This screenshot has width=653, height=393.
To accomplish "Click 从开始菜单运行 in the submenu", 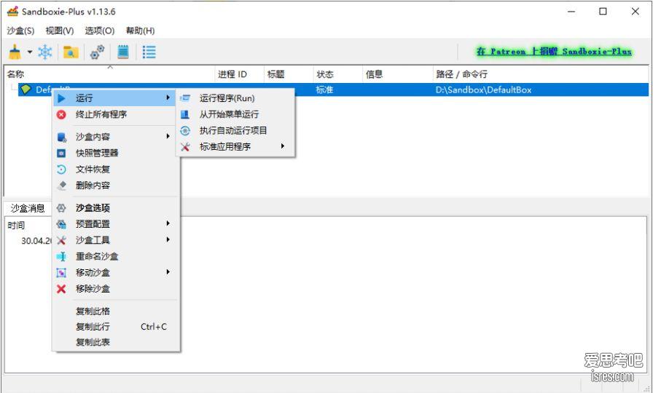I will (229, 114).
